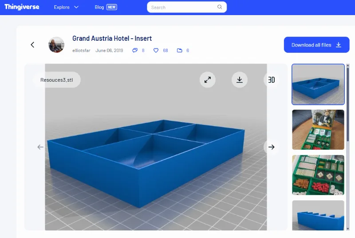355x238 pixels.
Task: Click the heart like icon
Action: click(156, 50)
